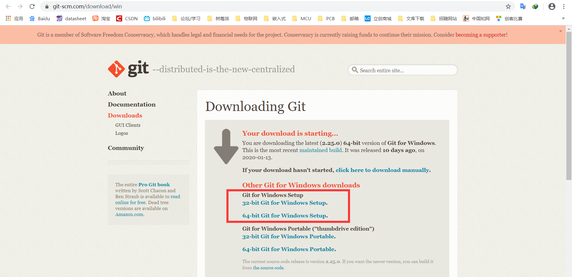Expand the MCU bookmark folder
The height and width of the screenshot is (277, 572).
301,18
